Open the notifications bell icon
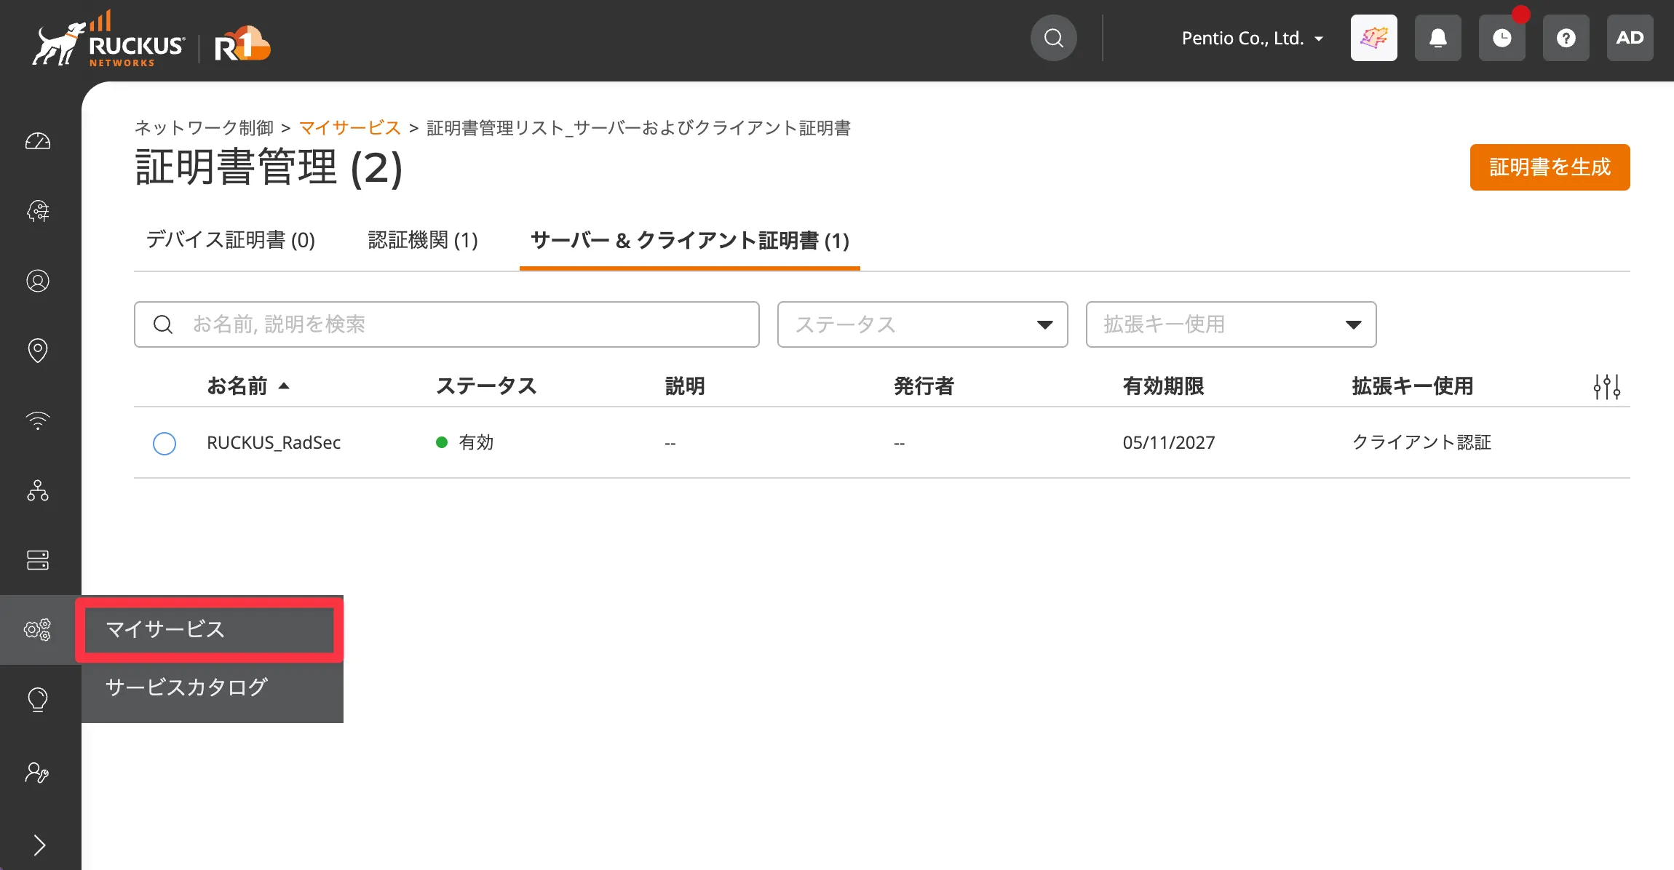 click(1438, 38)
